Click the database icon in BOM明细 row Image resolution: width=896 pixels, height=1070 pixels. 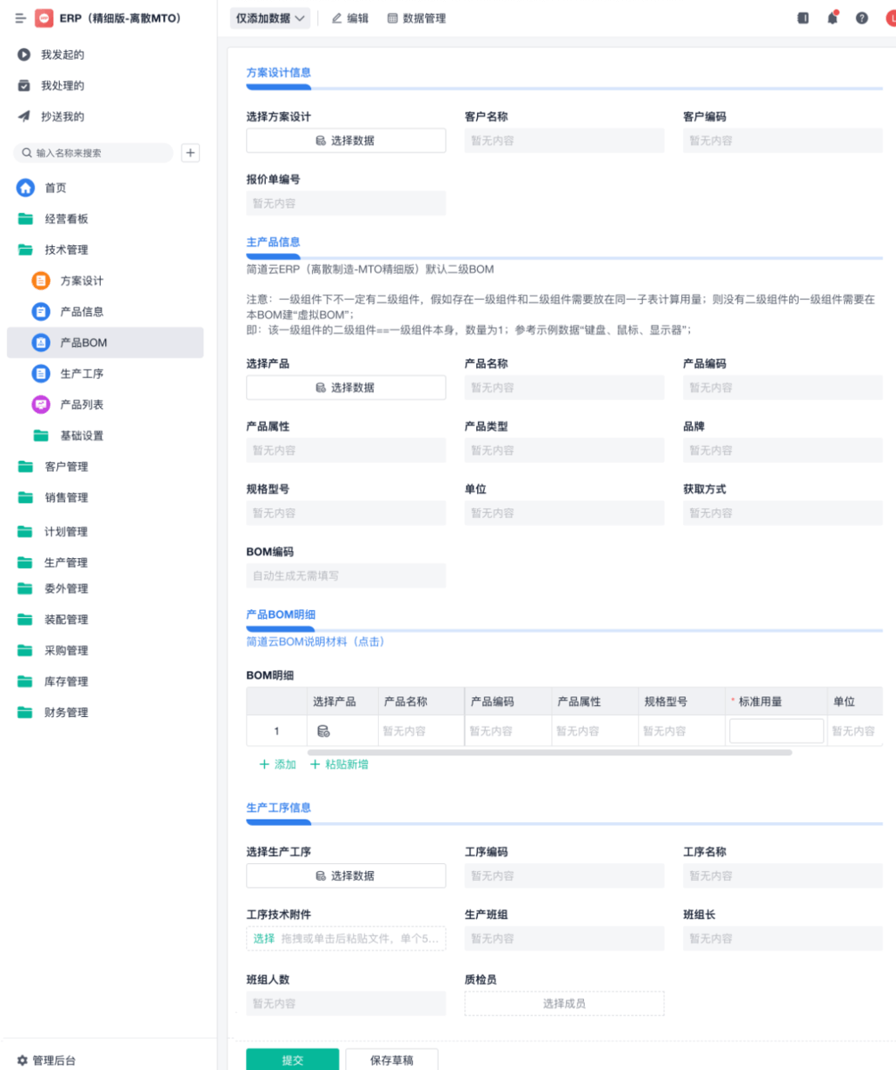click(x=324, y=731)
